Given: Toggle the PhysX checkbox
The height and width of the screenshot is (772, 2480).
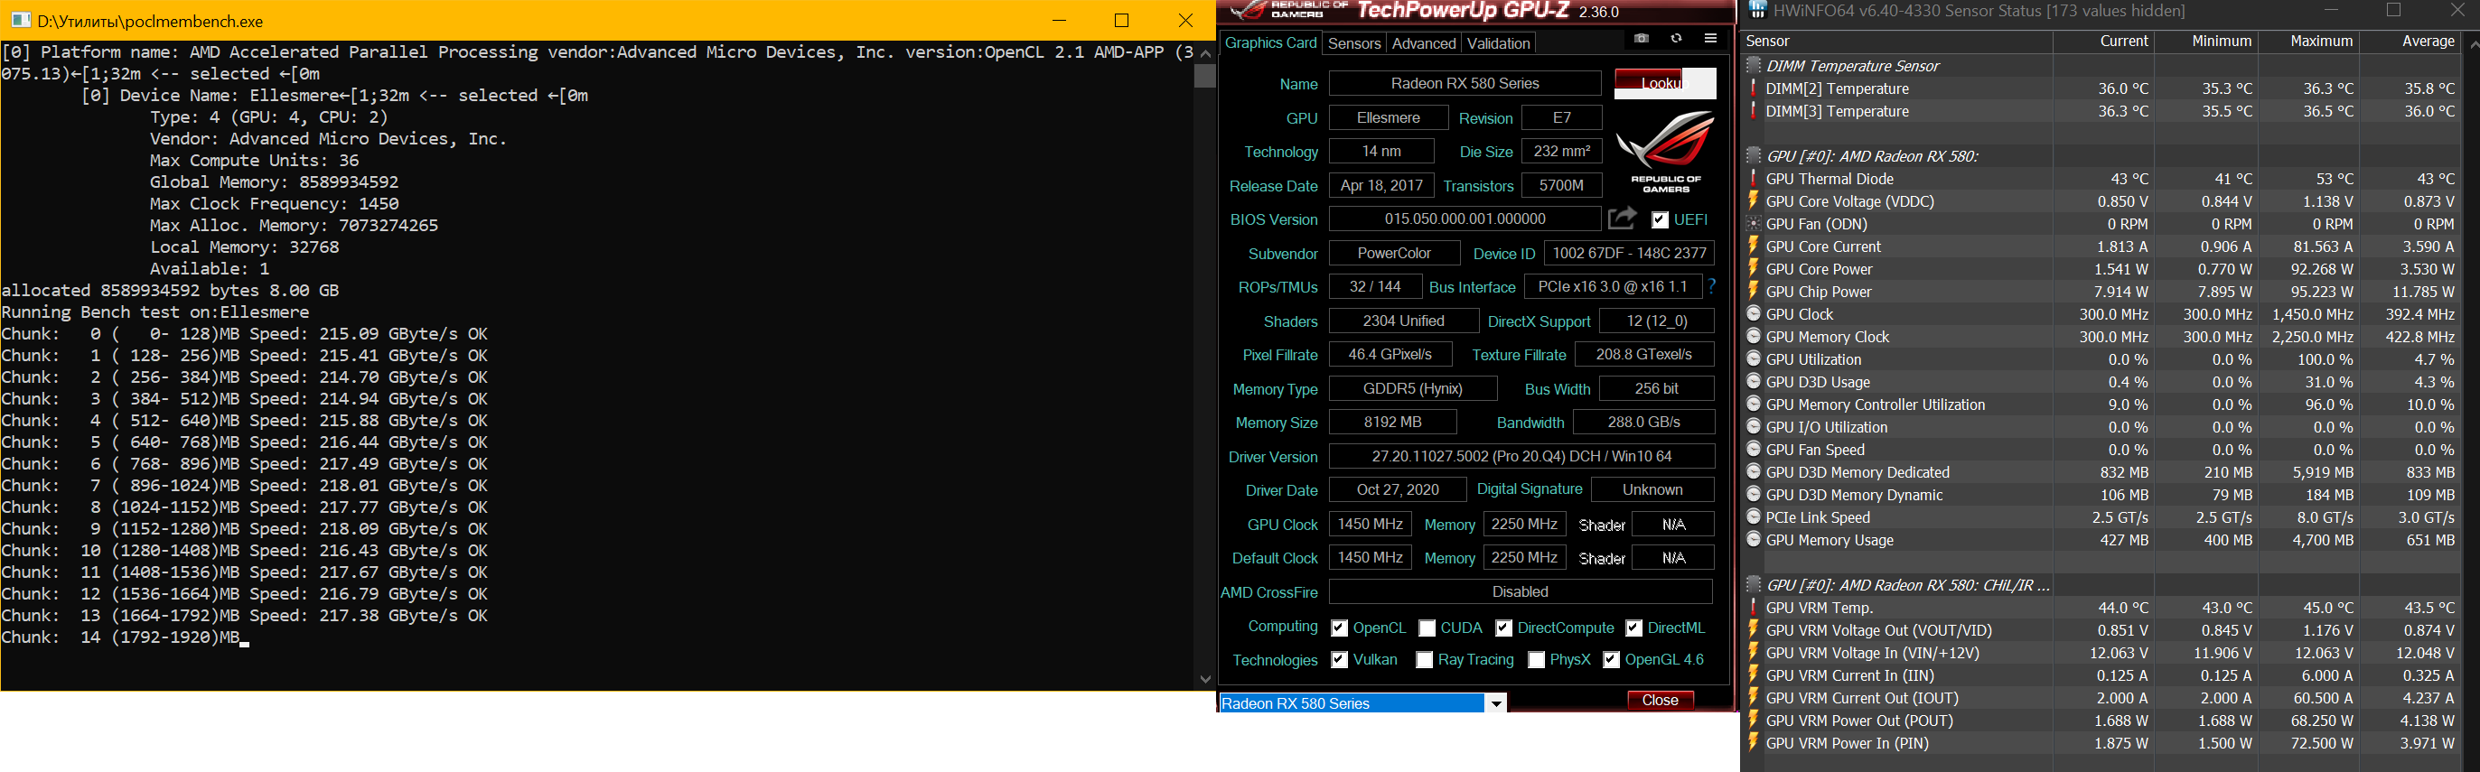Looking at the screenshot, I should coord(1537,659).
